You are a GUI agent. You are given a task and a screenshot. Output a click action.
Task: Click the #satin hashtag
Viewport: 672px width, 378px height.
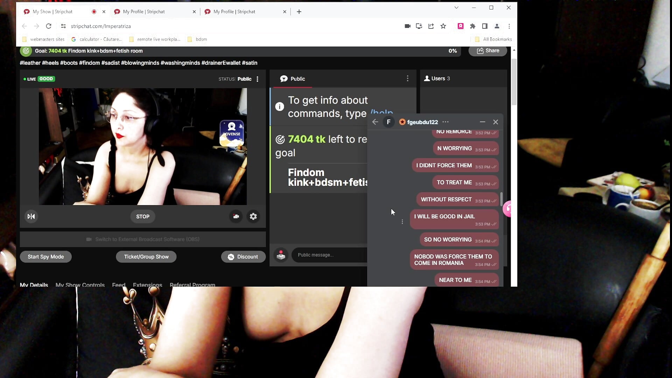(x=250, y=63)
